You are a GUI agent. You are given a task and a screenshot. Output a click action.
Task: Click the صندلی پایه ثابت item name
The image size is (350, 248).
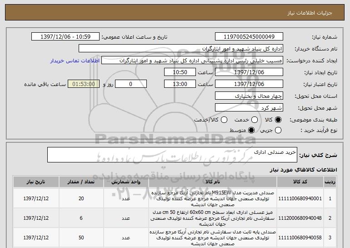click(213, 238)
